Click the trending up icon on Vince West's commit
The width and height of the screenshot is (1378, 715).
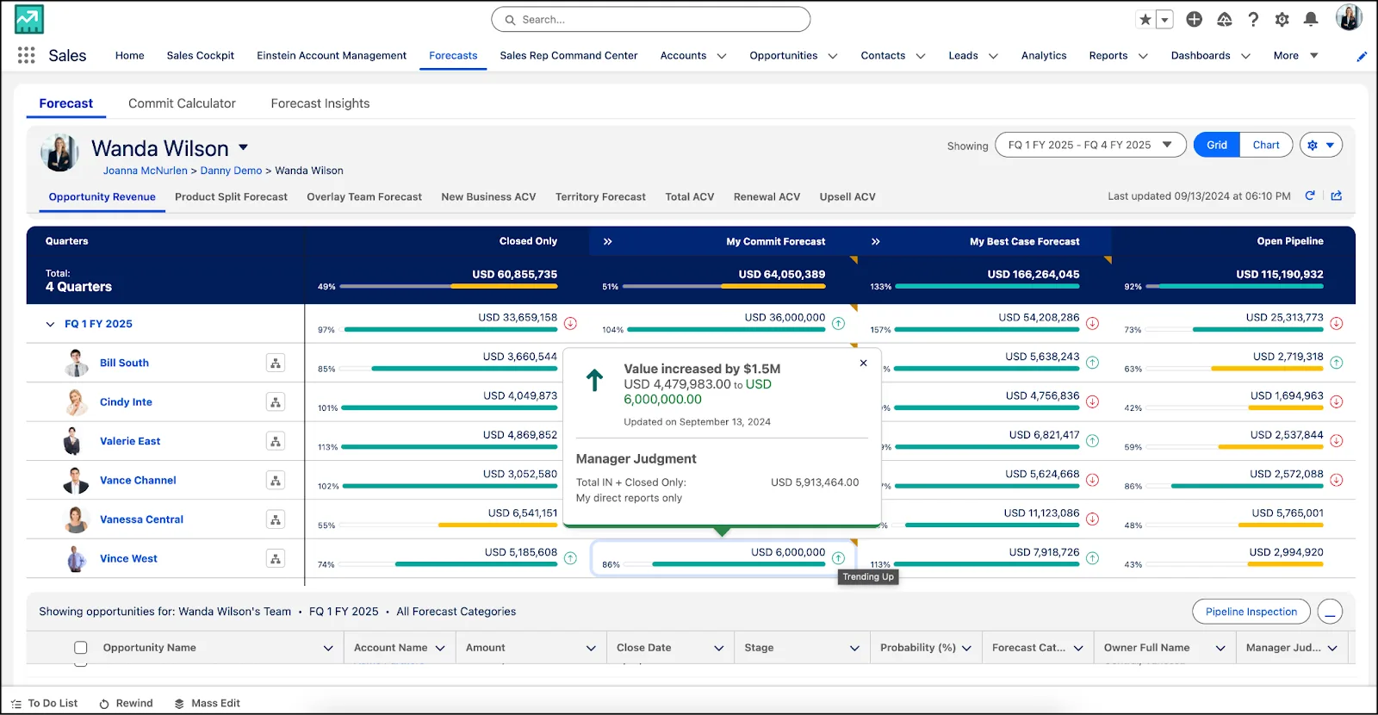838,558
